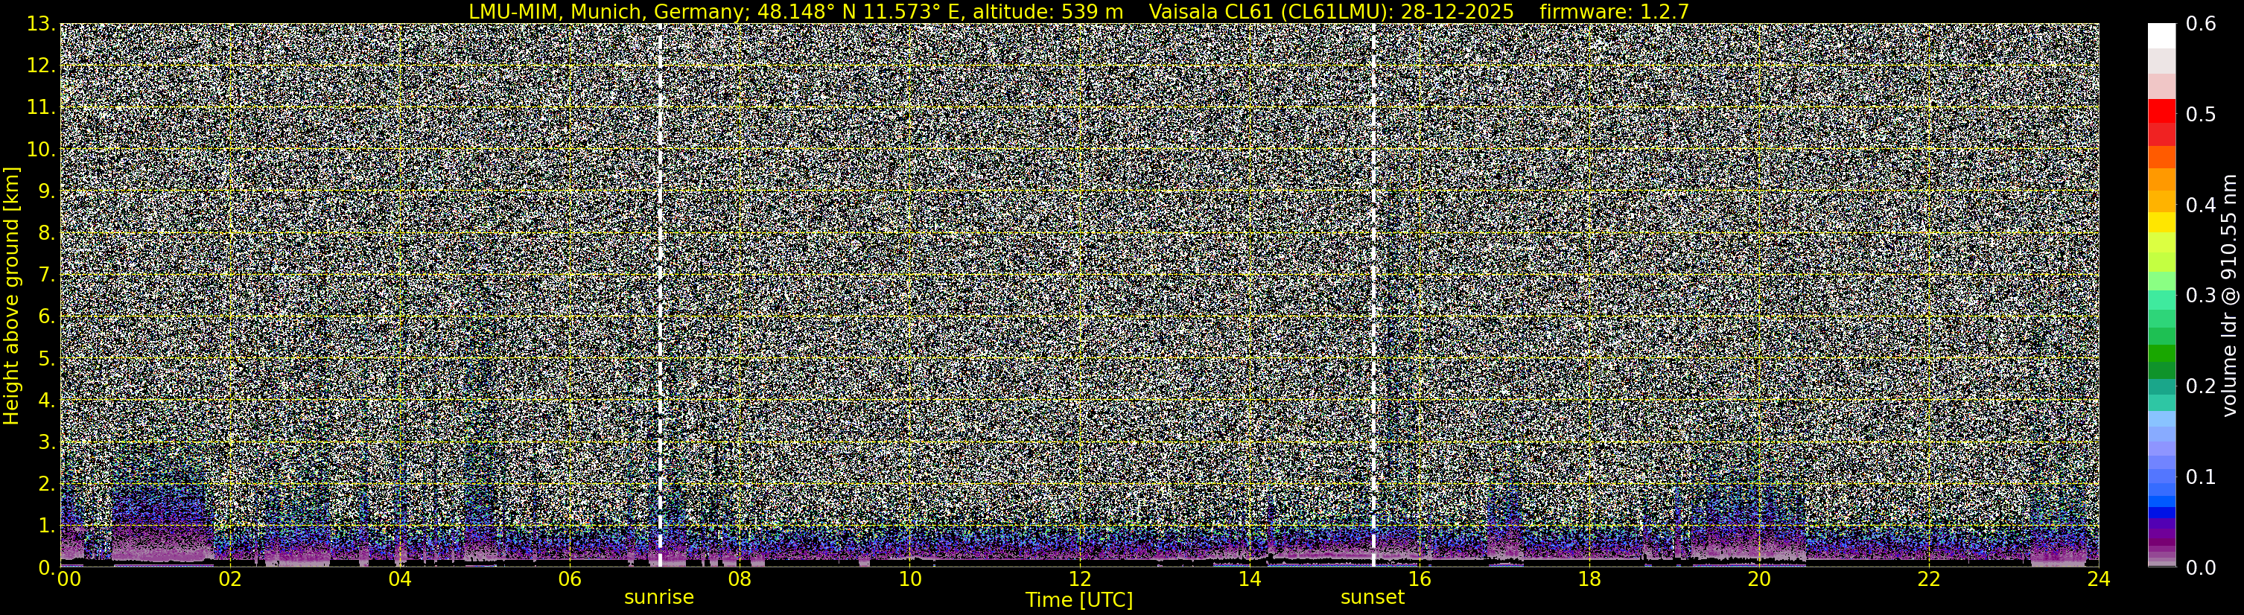Click the "13." tick on the height axis
This screenshot has width=2244, height=615.
42,25
